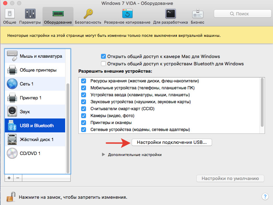Select Принтер 1 text in sidebar

[31, 98]
